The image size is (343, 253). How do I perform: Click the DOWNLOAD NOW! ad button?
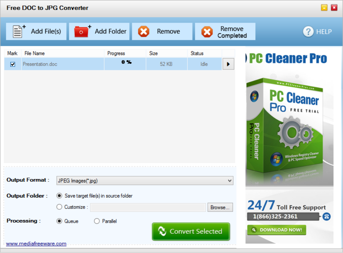click(277, 230)
